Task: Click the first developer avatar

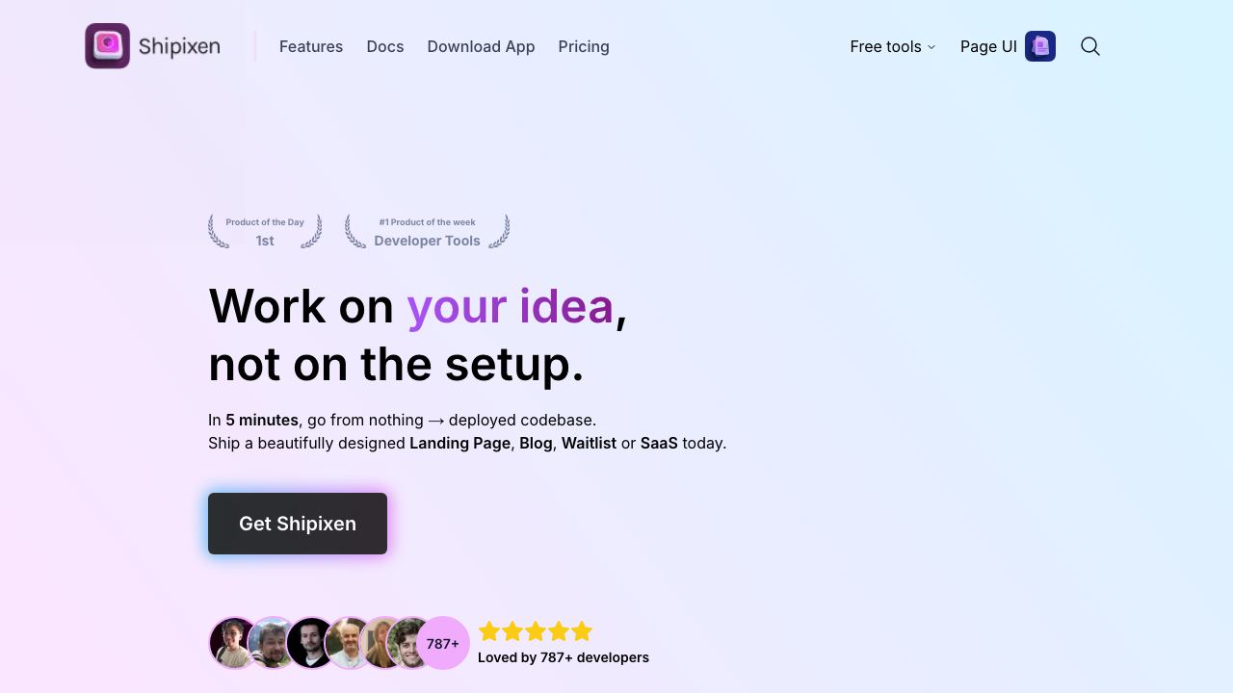Action: pyautogui.click(x=234, y=643)
